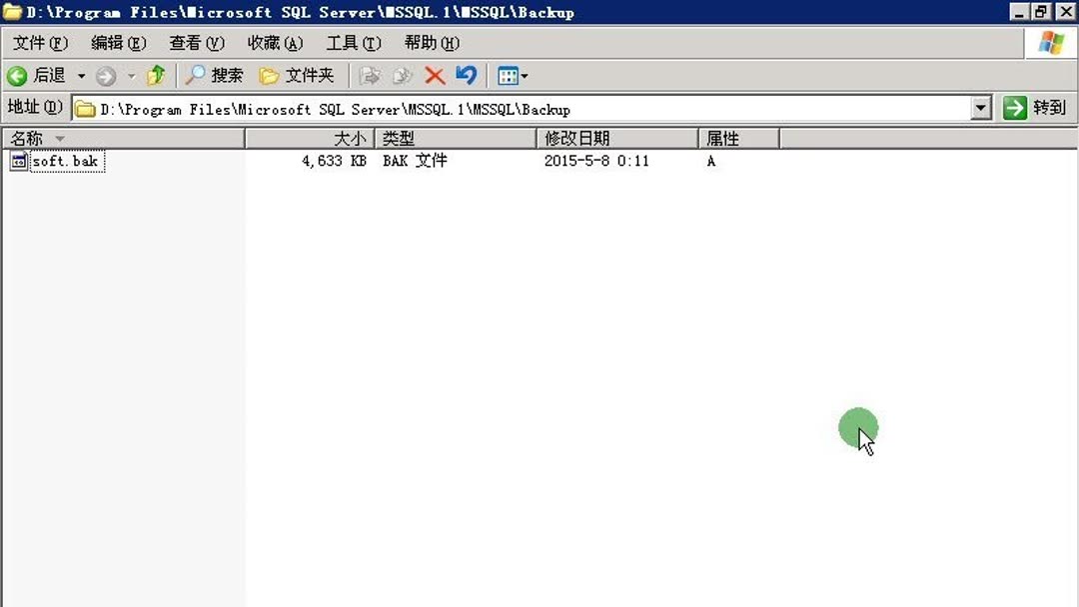
Task: Open the address bar dropdown list
Action: click(980, 109)
